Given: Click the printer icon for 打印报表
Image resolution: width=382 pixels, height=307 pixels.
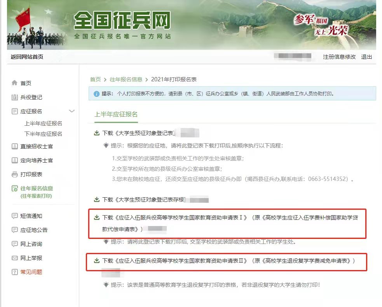Looking at the screenshot, I should pyautogui.click(x=15, y=174).
